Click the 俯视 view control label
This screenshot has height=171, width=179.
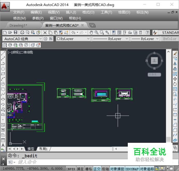tap(16, 53)
